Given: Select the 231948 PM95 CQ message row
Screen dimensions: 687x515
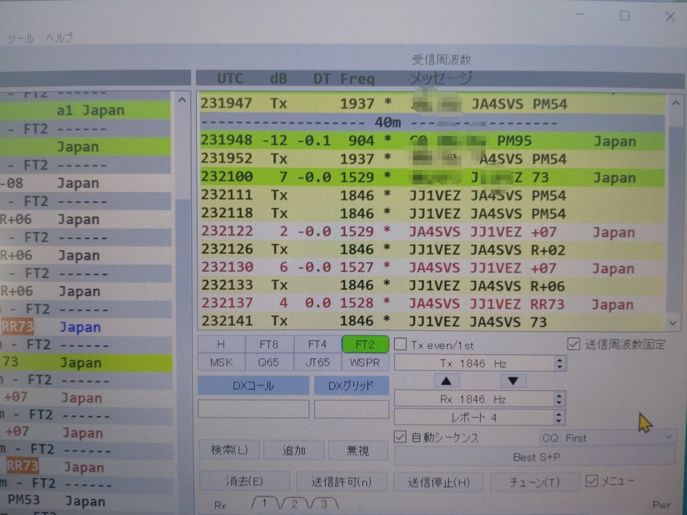Looking at the screenshot, I should tap(432, 141).
